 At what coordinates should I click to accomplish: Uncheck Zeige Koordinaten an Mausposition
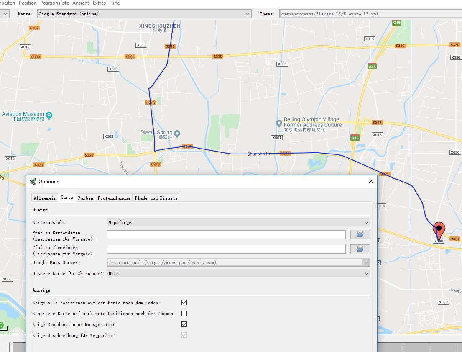click(184, 324)
